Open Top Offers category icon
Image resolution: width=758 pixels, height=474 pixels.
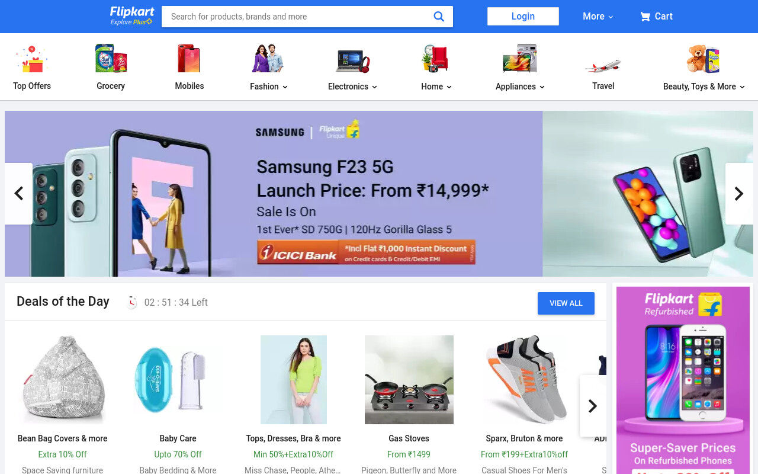point(32,59)
